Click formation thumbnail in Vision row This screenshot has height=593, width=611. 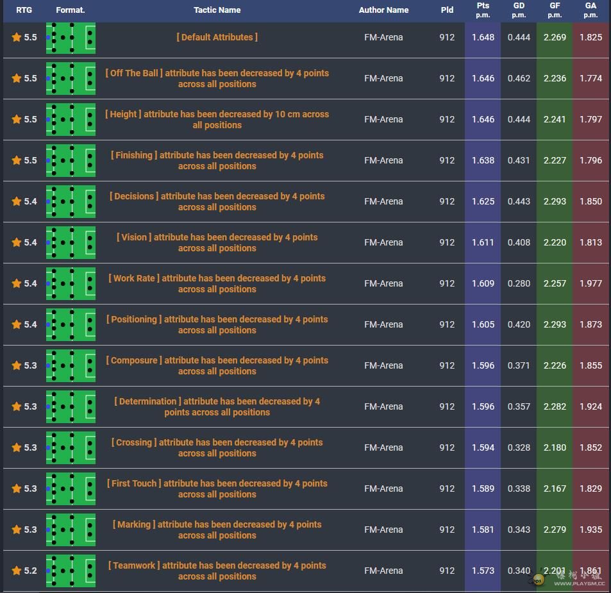click(71, 242)
